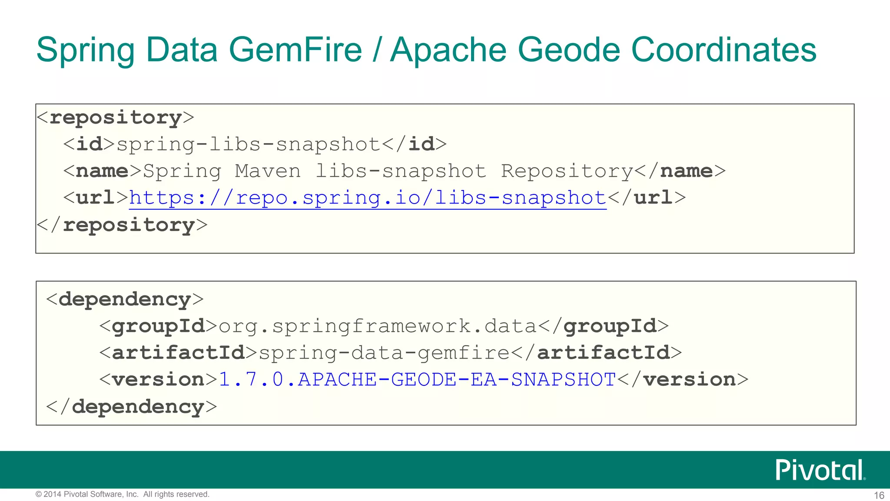890x501 pixels.
Task: Click the Pivotal logo in footer
Action: (820, 470)
